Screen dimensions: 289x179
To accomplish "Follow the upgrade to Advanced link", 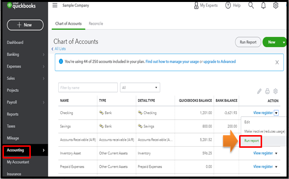I will coord(220,61).
